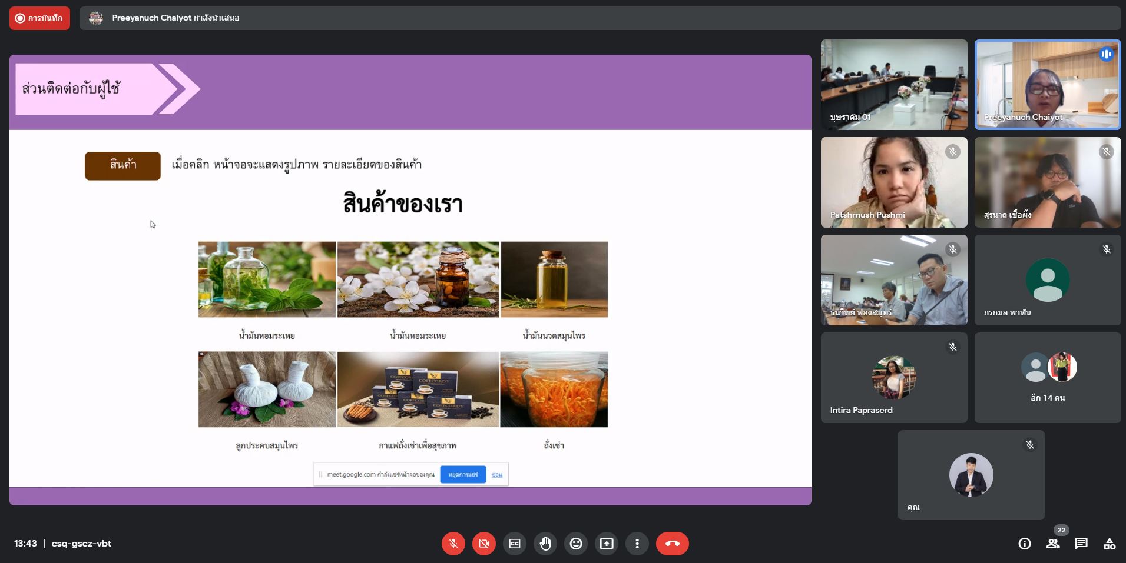Select Patshrnush Pushmi's video tile
The height and width of the screenshot is (563, 1126).
893,182
